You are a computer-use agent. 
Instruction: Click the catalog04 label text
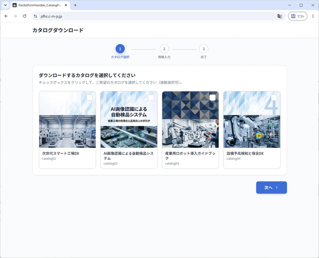[234, 158]
